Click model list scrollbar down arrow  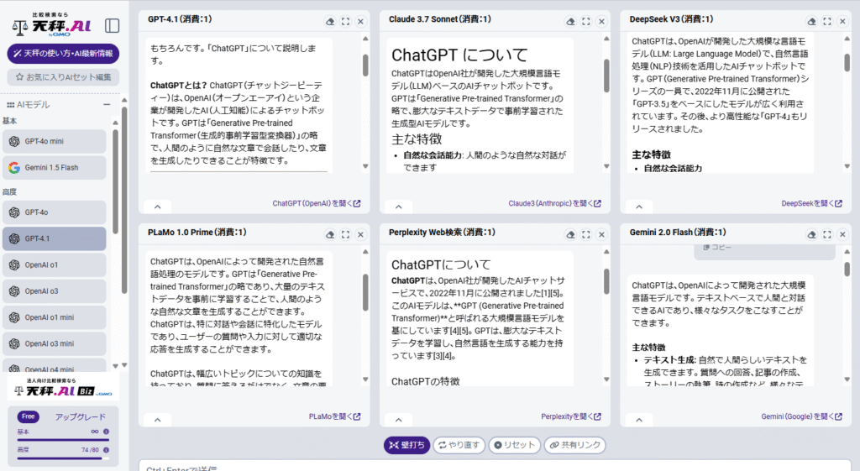(x=115, y=366)
